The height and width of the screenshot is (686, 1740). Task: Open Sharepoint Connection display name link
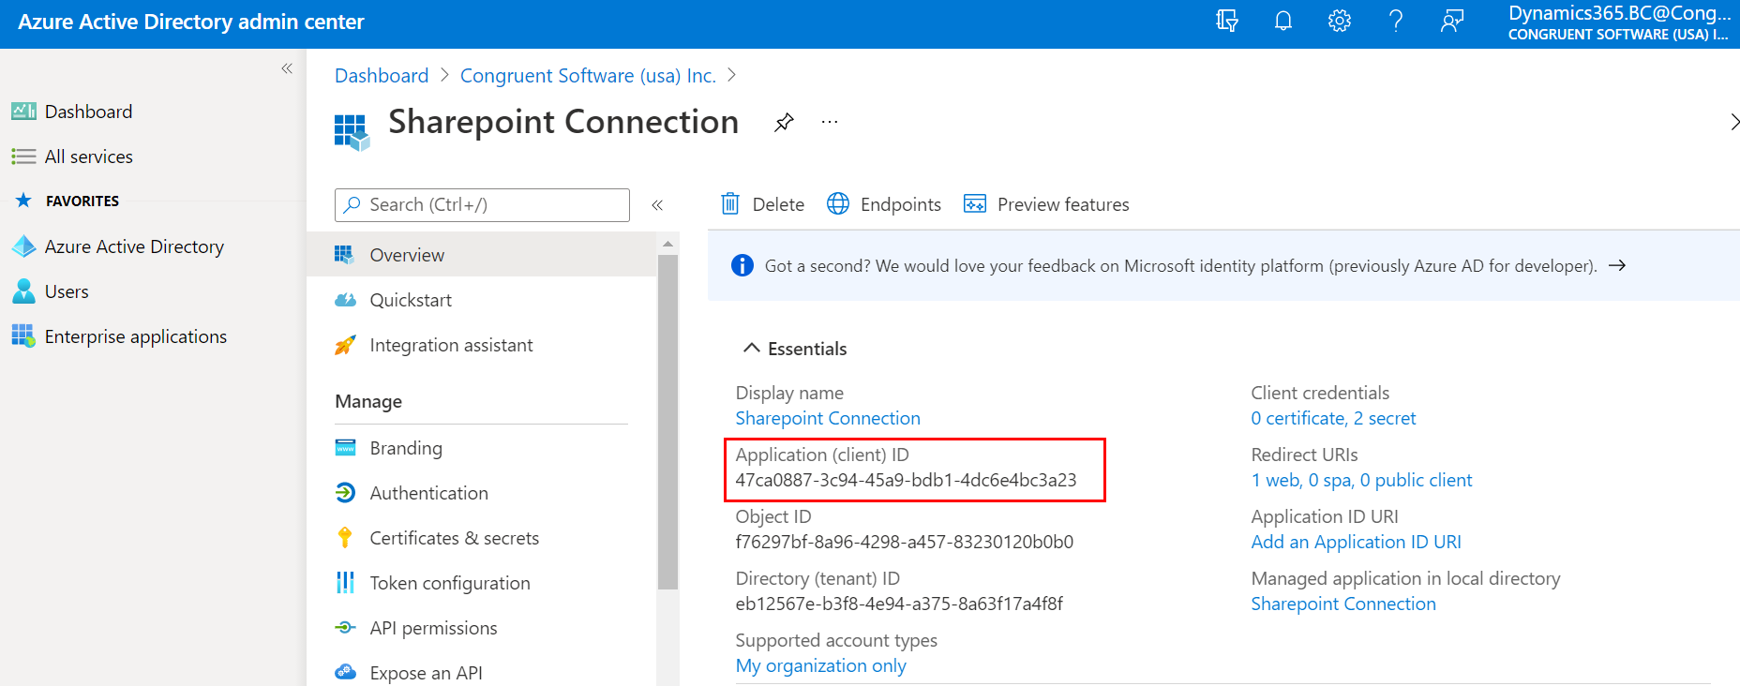click(x=828, y=419)
